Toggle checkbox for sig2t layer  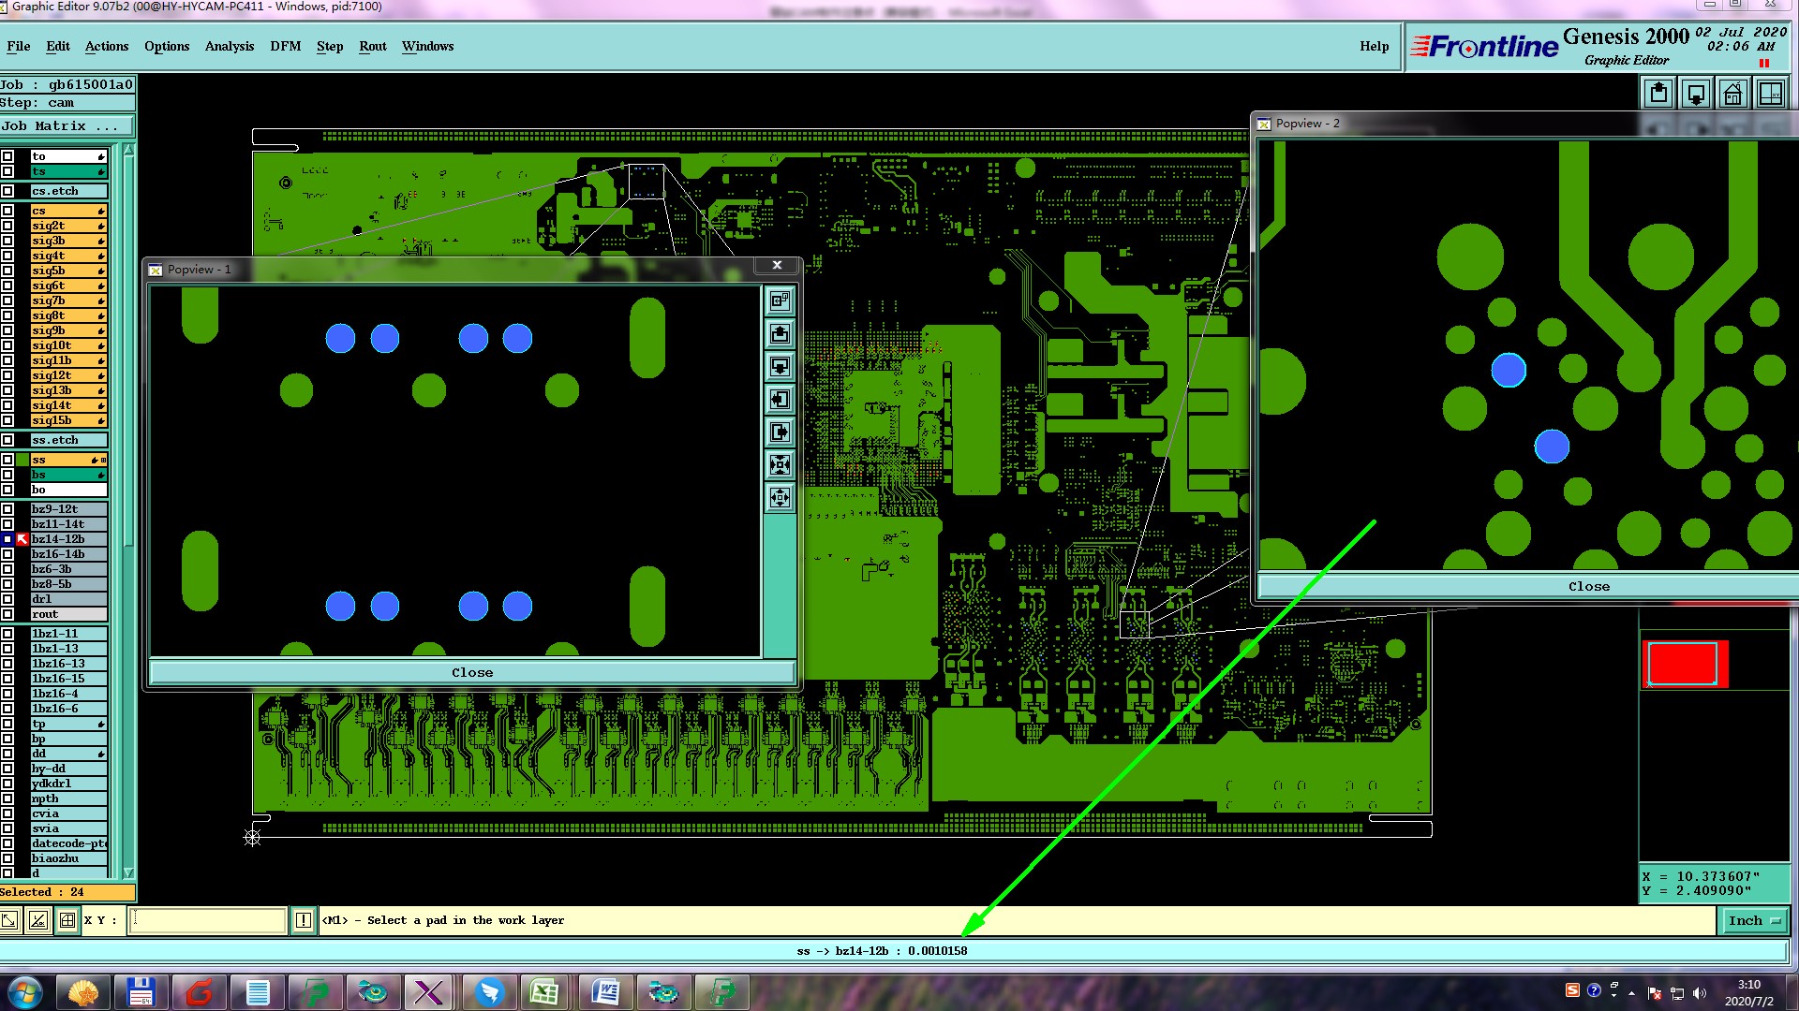pos(7,226)
